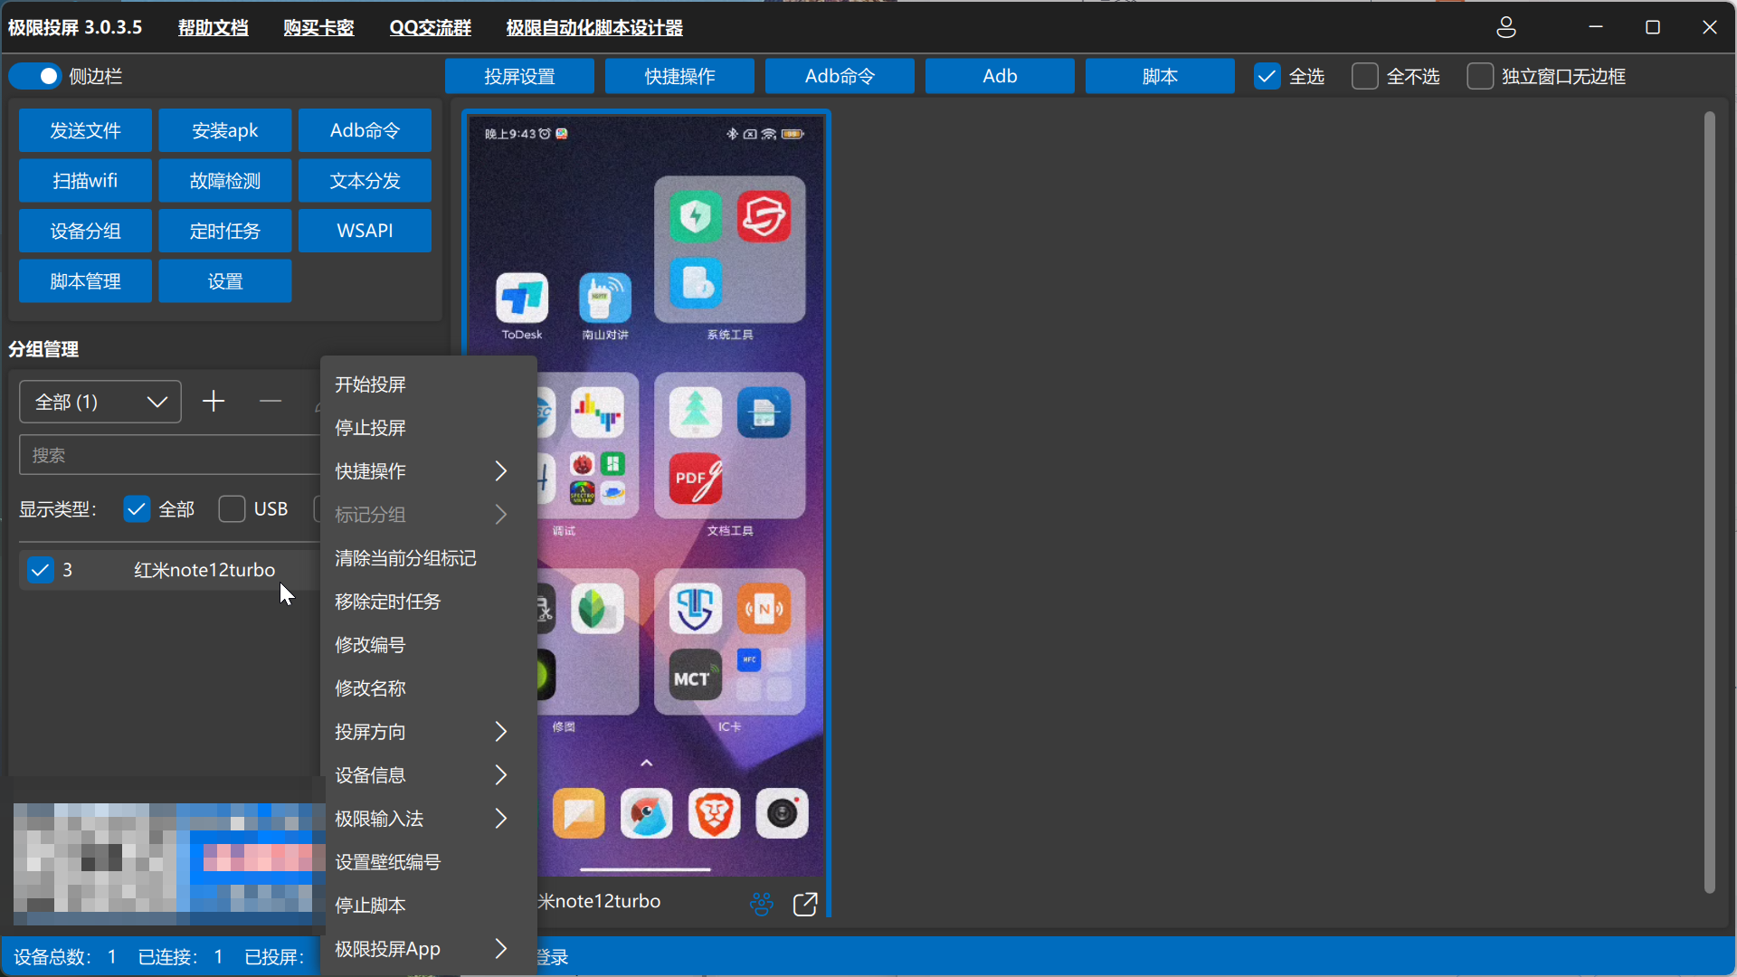
Task: Select 开始投屏 from context menu
Action: (x=371, y=384)
